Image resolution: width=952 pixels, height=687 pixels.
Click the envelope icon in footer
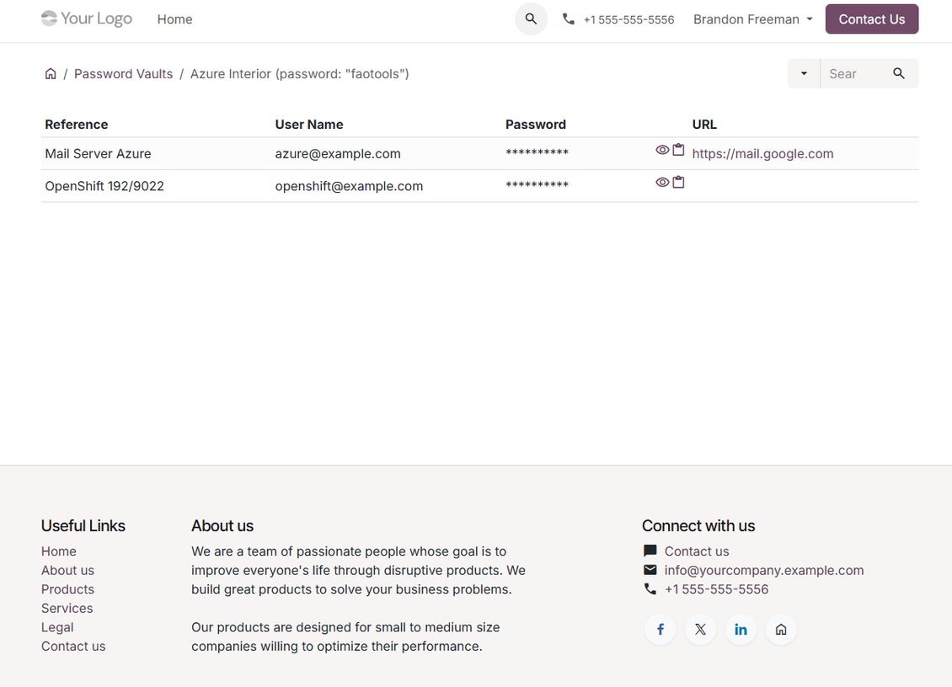pyautogui.click(x=650, y=569)
